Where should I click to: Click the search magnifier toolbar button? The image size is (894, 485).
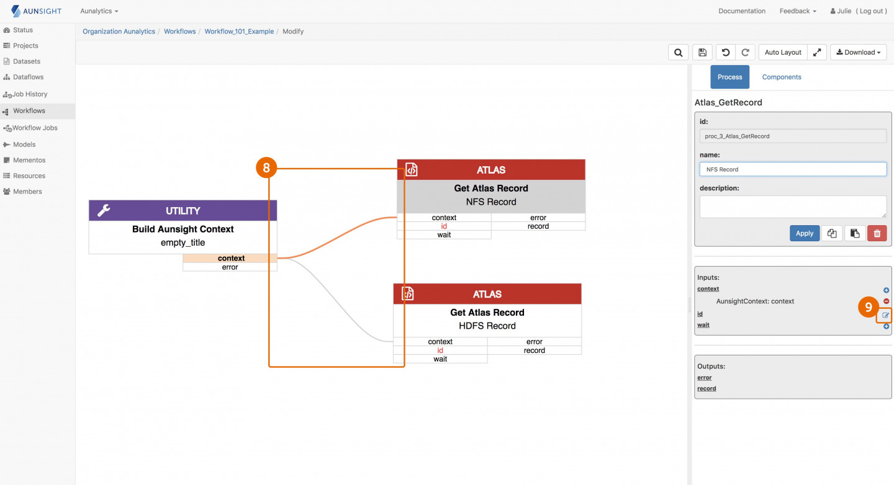[x=679, y=53]
